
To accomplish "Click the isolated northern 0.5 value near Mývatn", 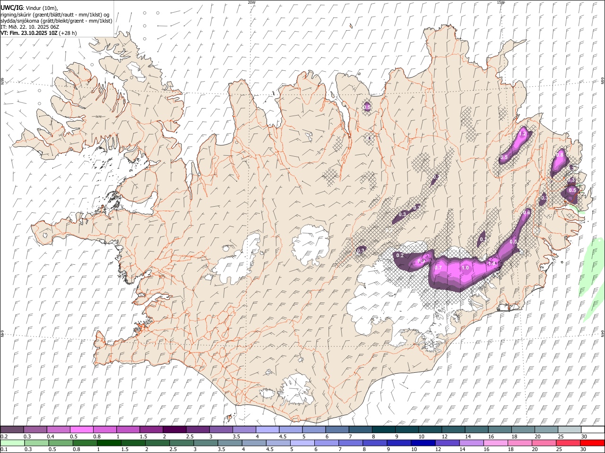I will pos(367,108).
